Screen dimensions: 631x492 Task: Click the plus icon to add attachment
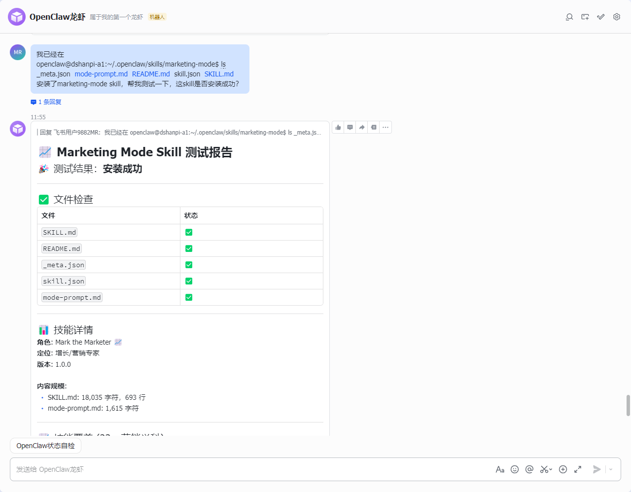[563, 469]
